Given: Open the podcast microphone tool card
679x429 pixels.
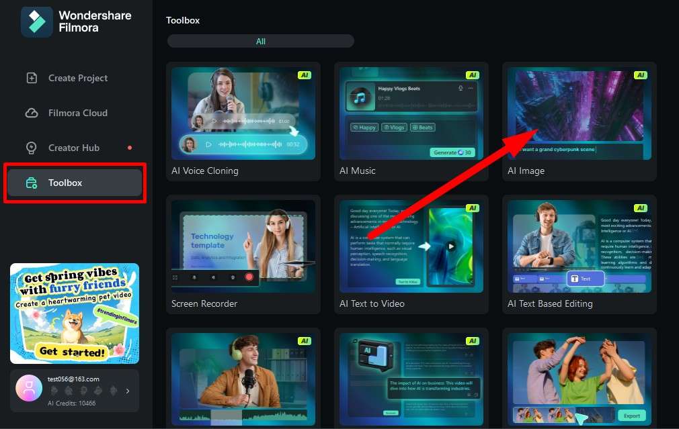Looking at the screenshot, I should [x=243, y=379].
